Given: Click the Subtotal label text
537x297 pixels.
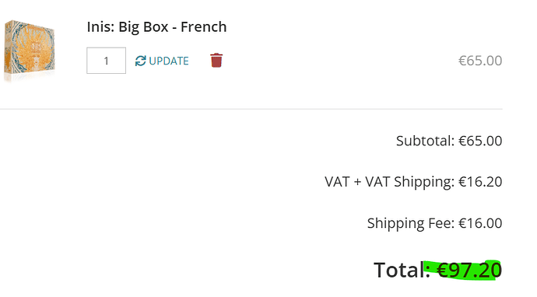Looking at the screenshot, I should [x=425, y=141].
